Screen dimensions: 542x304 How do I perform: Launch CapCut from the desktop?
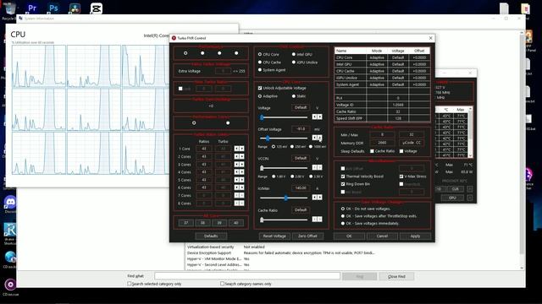[96, 8]
